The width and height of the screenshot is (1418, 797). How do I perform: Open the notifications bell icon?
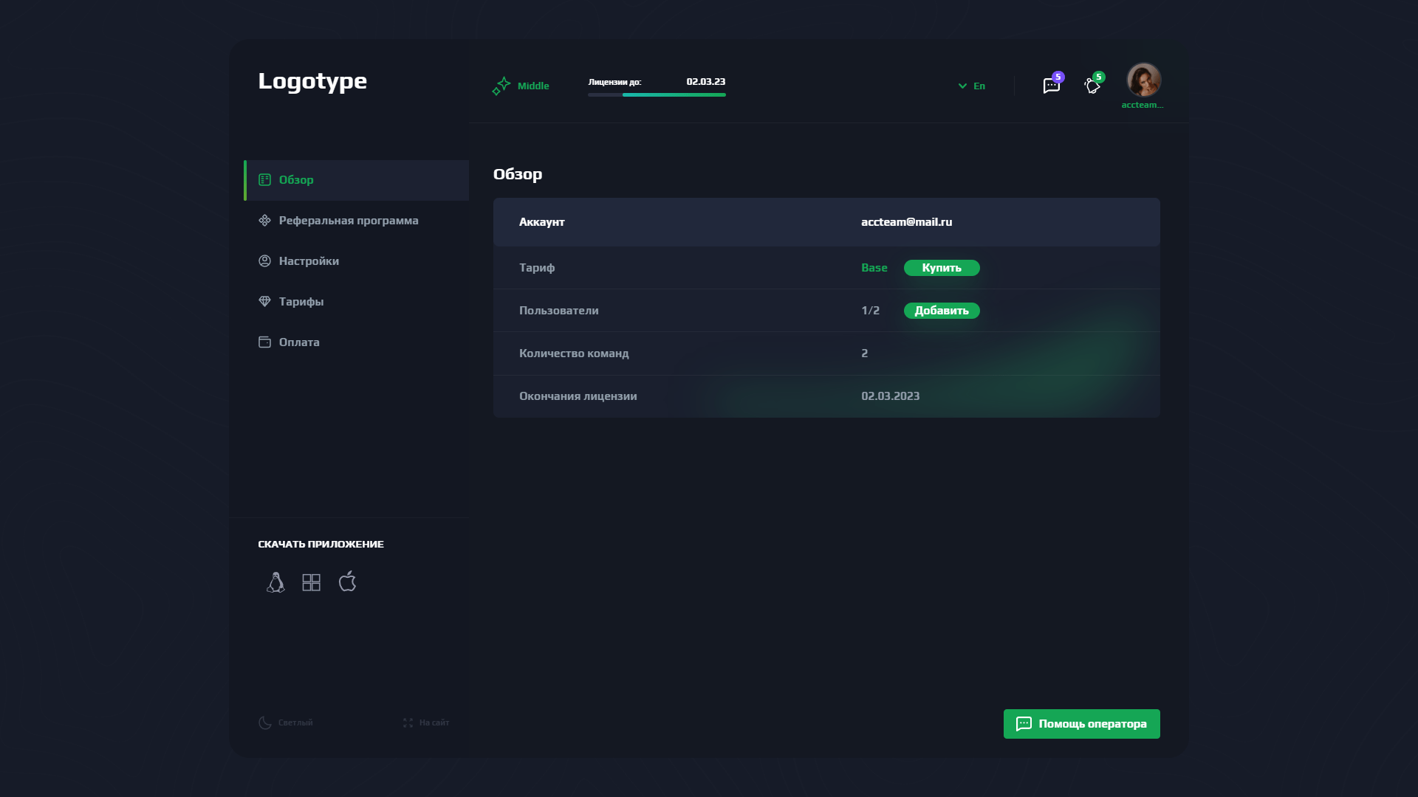[1092, 86]
